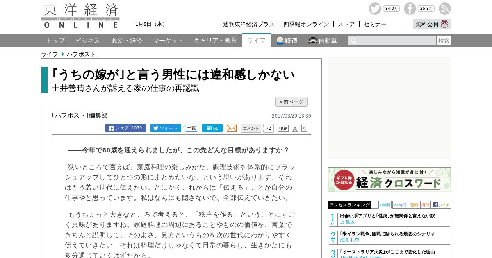The image size is (492, 258).
Task: Select the 24時間 ranking tab
Action: (400, 205)
